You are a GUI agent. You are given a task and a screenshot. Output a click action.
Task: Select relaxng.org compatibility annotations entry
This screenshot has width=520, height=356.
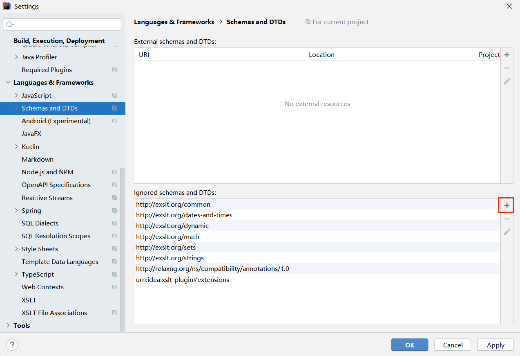317,269
